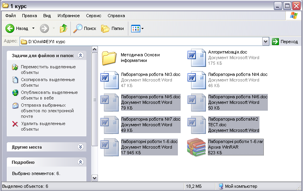Click file name Лабораторна робота №4.doc
The image size is (303, 191).
(238, 75)
